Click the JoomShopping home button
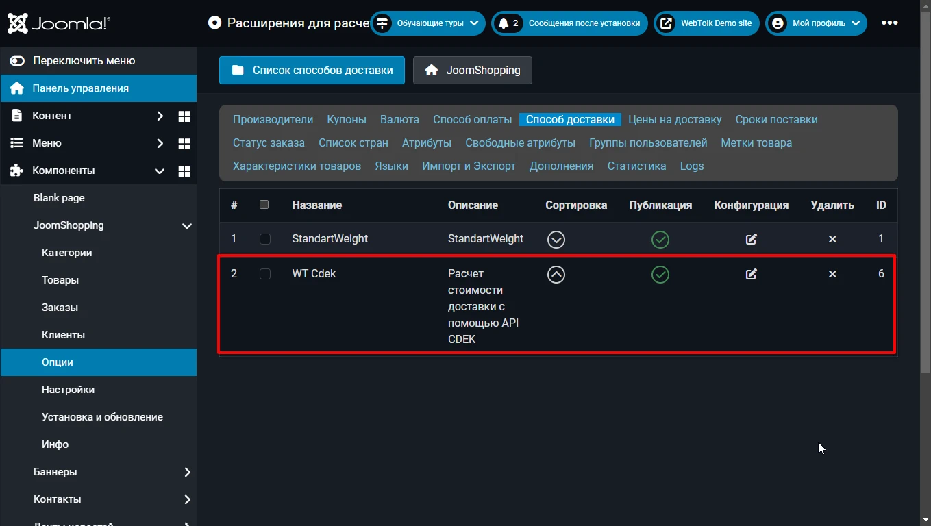931x526 pixels. pyautogui.click(x=473, y=70)
